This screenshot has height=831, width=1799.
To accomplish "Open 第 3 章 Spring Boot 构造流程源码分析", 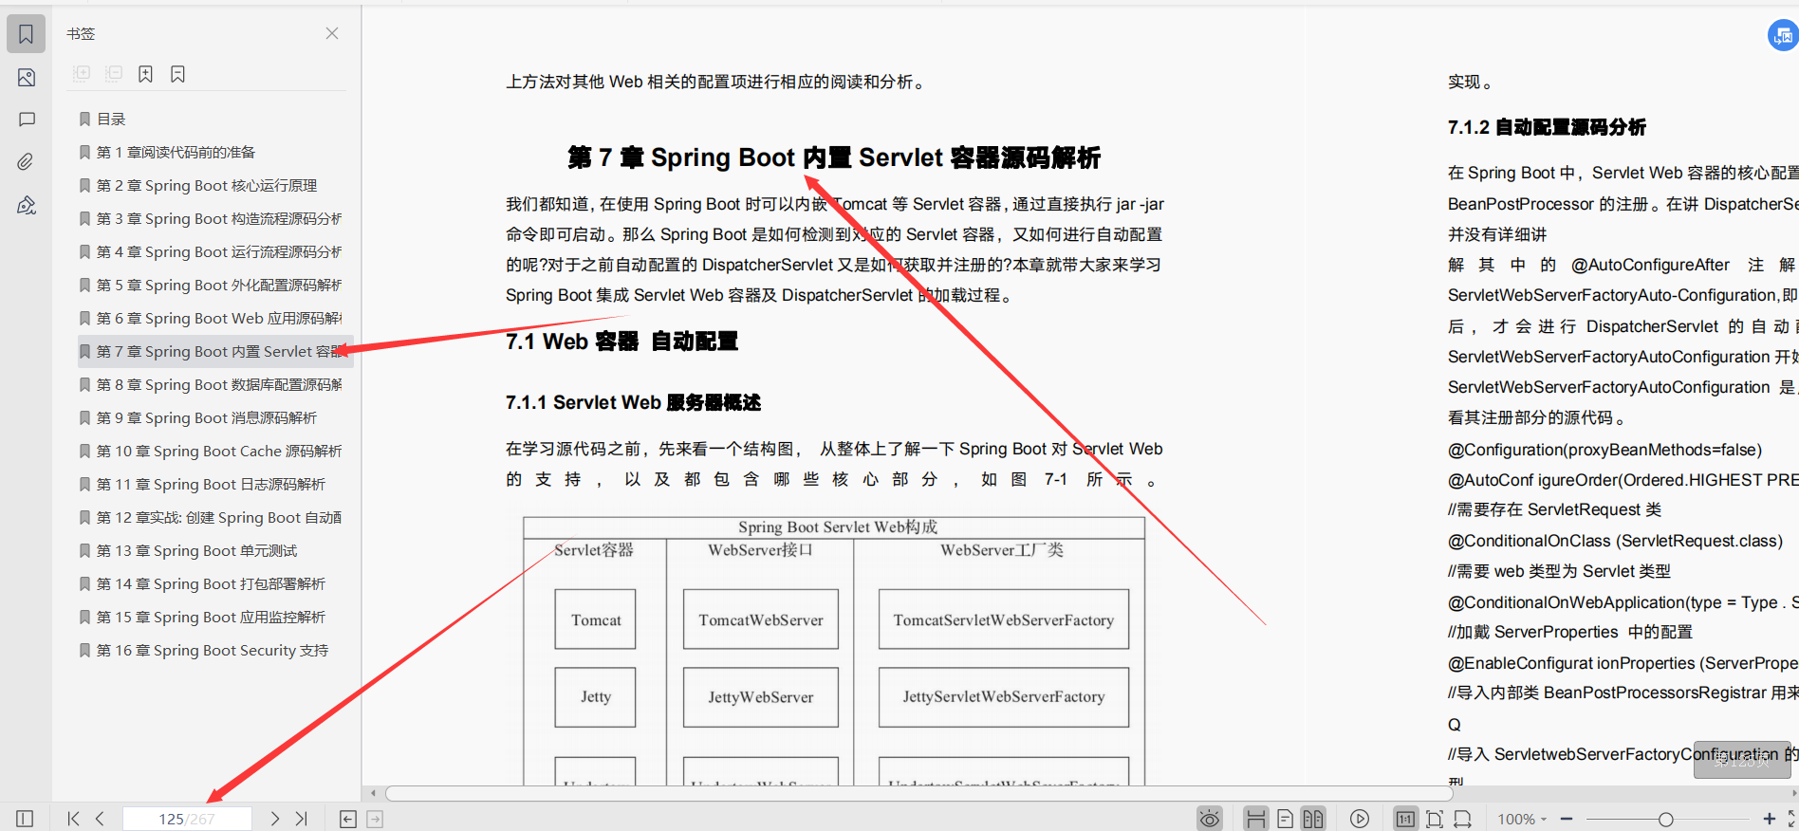I will 219,218.
